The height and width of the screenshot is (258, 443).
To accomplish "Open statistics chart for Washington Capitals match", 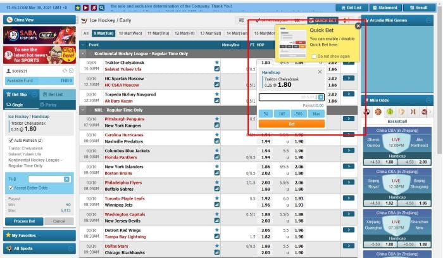I will (x=216, y=221).
